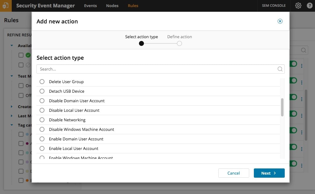Choose the Disable Networking radio button
The height and width of the screenshot is (194, 315).
[42, 120]
